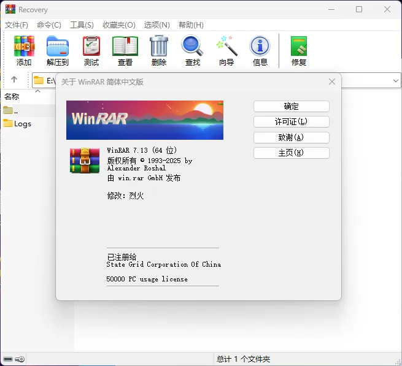Open the address bar dropdown arrow

click(x=396, y=81)
